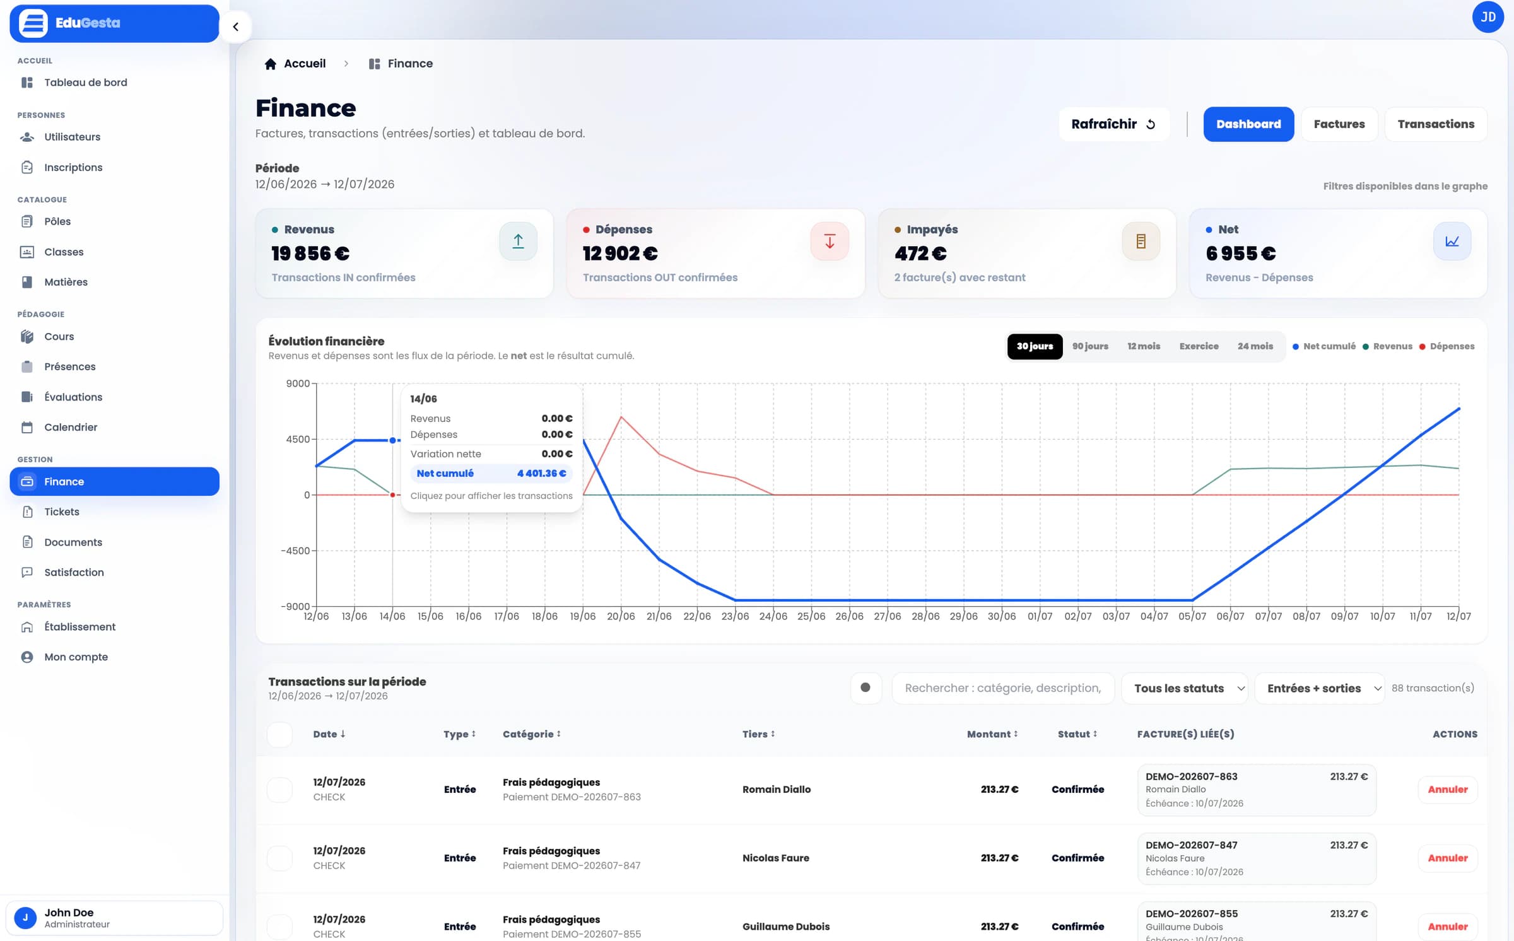The image size is (1514, 941).
Task: Toggle the Dépenses legend series
Action: tap(1447, 346)
